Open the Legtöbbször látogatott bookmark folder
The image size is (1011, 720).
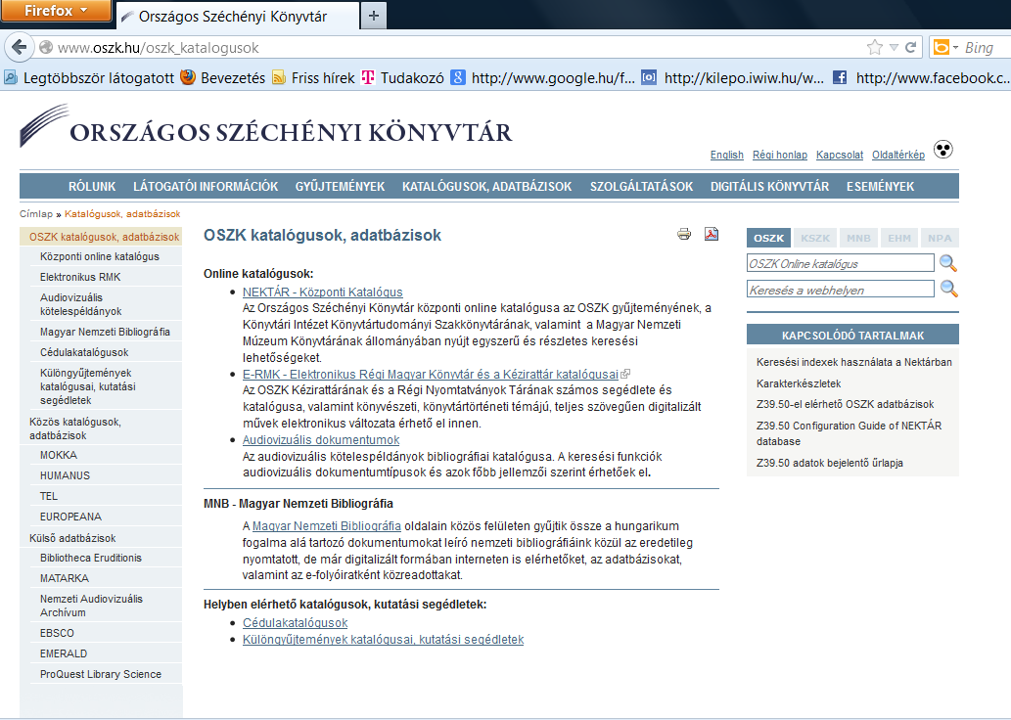click(89, 78)
